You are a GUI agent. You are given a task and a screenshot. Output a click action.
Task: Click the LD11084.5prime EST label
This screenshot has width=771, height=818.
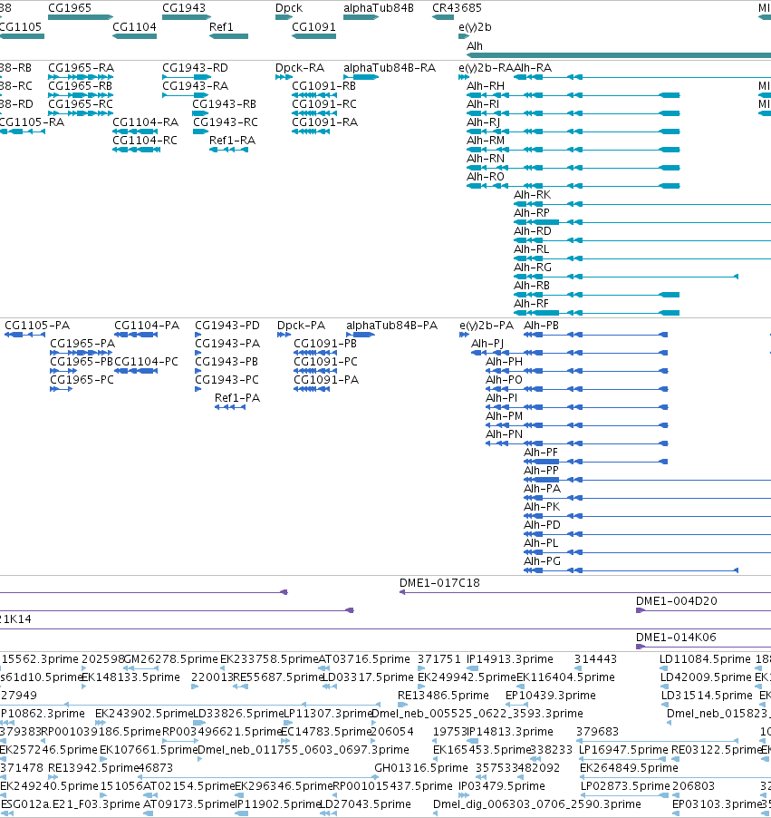706,659
